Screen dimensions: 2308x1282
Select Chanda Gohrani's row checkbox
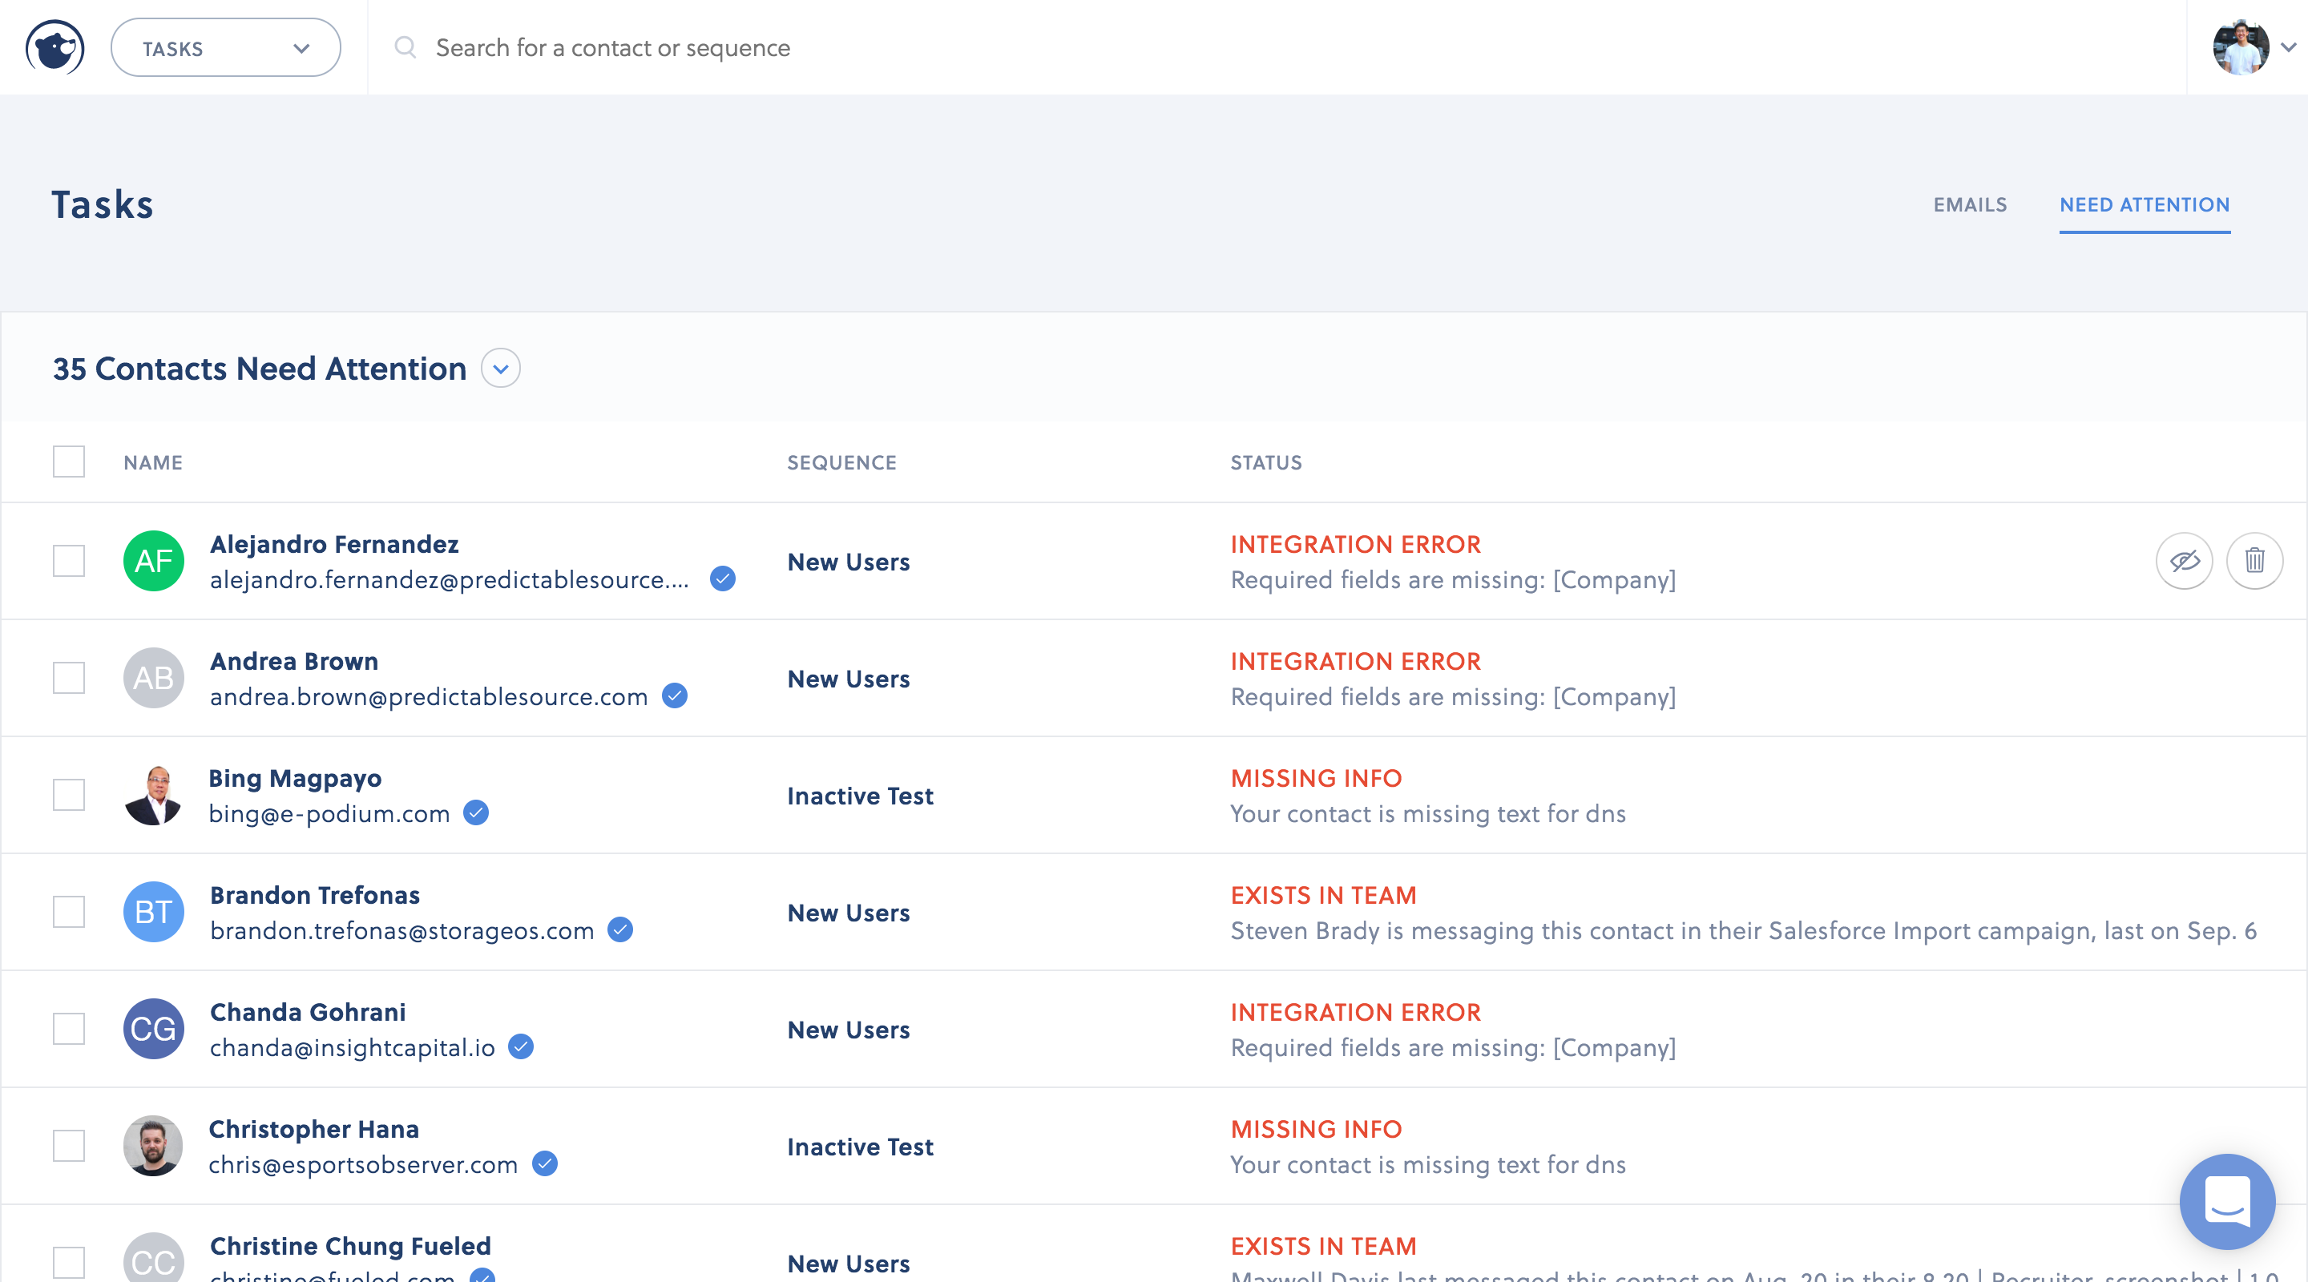(x=69, y=1029)
